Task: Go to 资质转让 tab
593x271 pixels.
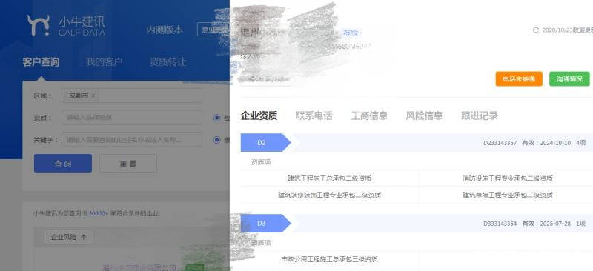Action: point(168,62)
